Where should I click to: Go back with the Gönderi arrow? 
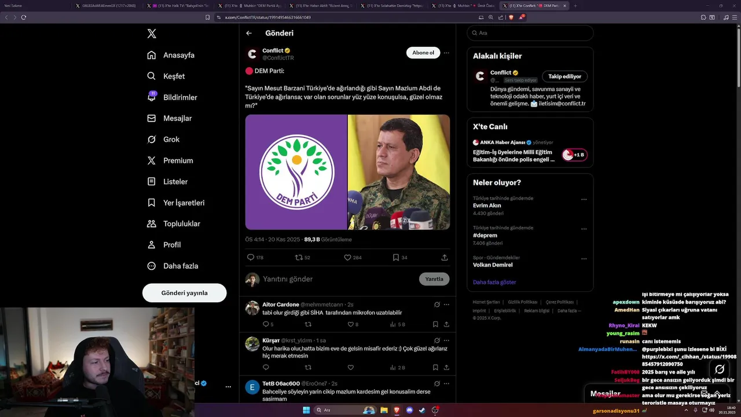[x=249, y=33]
